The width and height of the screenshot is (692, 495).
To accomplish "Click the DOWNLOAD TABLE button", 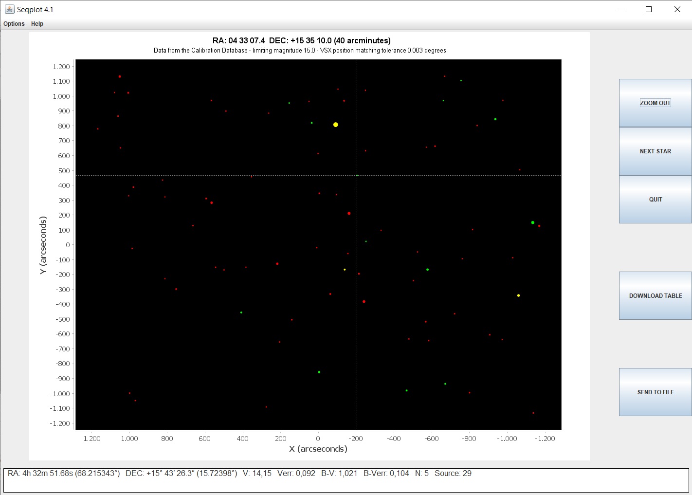I will click(x=655, y=295).
